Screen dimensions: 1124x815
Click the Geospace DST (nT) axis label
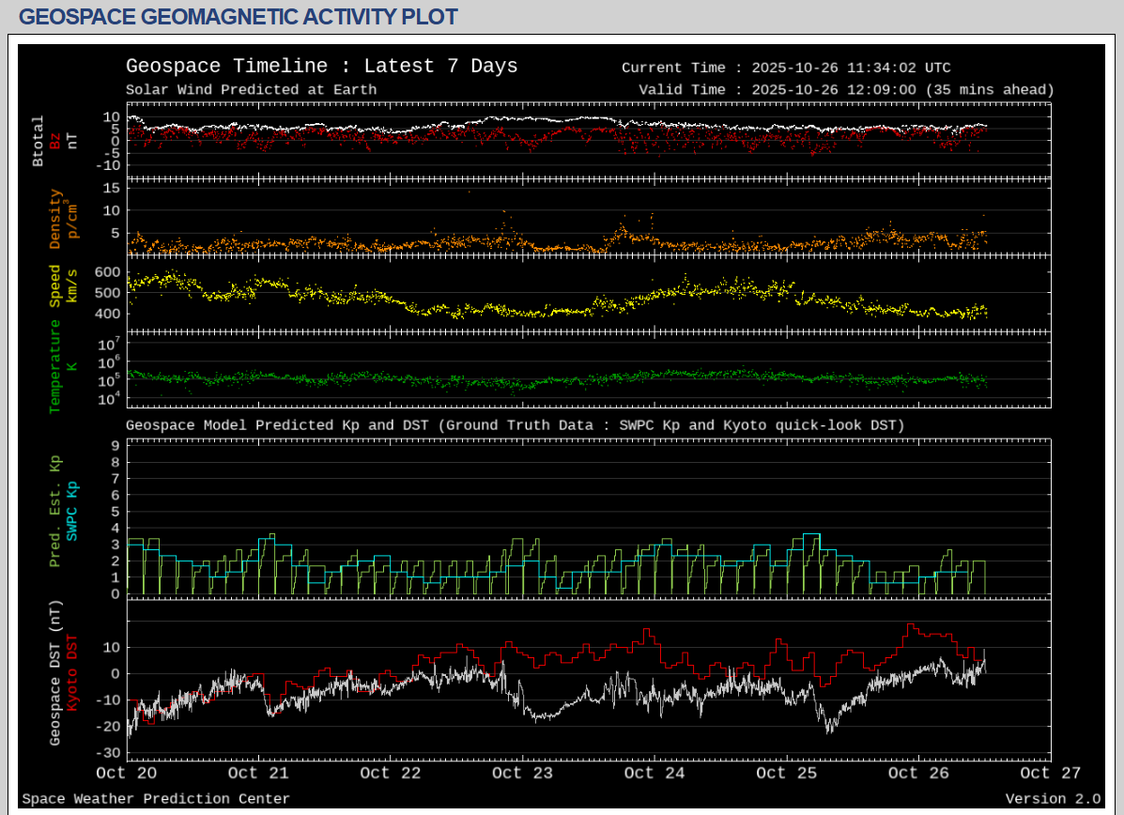click(55, 673)
